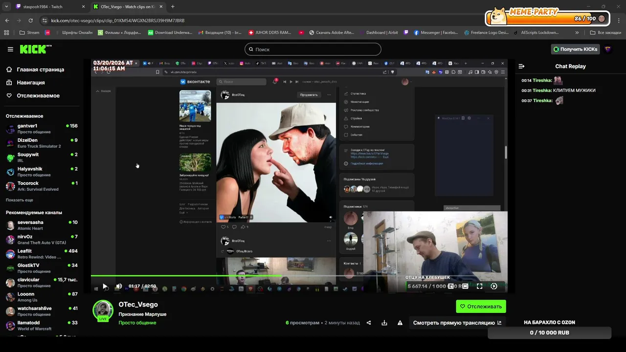Open Leaflit recommended channel
The image size is (626, 352).
pyautogui.click(x=42, y=254)
